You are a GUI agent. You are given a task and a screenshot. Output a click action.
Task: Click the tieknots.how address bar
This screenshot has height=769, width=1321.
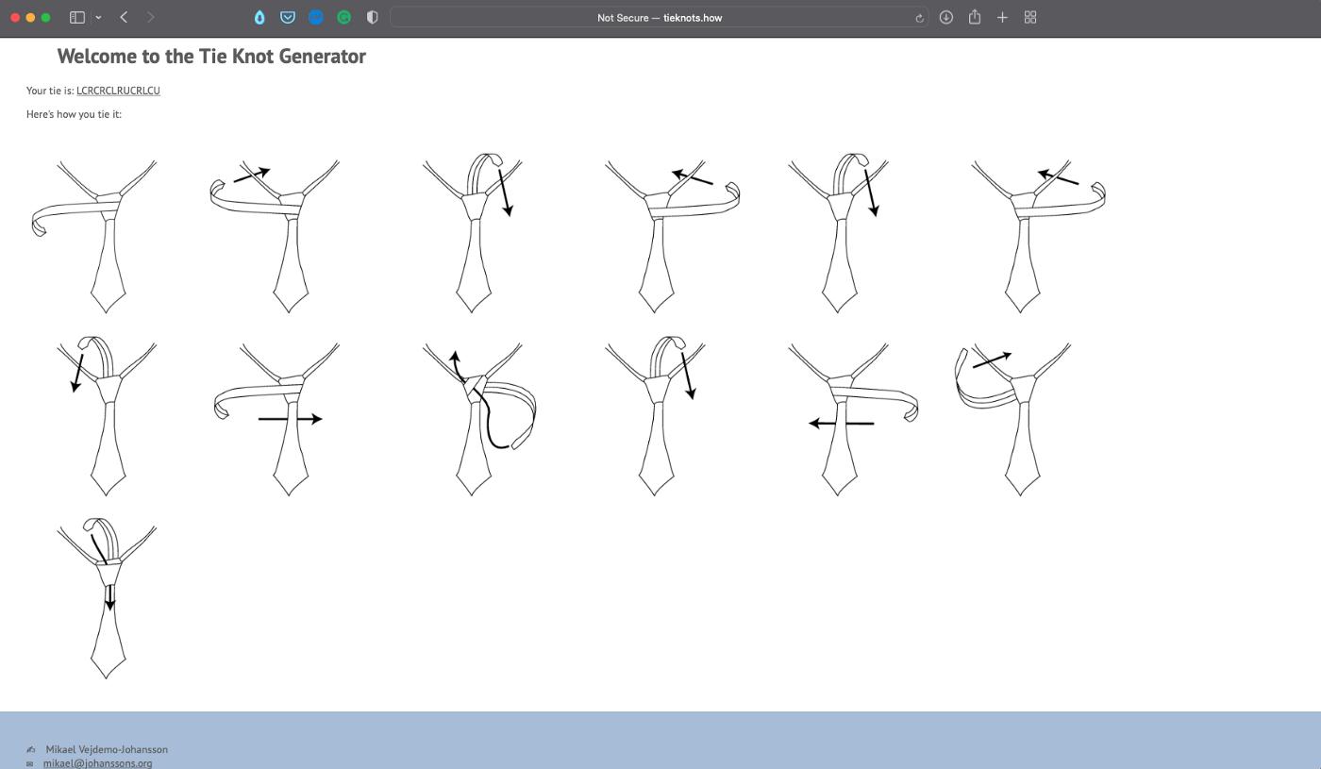click(659, 17)
